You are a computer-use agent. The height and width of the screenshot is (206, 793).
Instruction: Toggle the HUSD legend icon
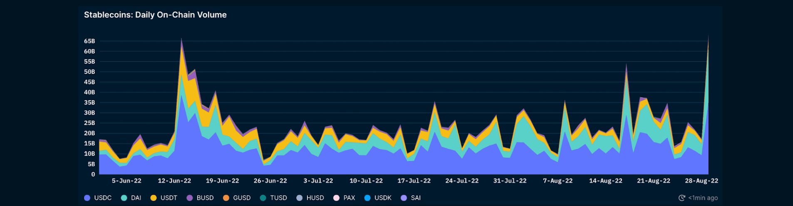pyautogui.click(x=300, y=198)
